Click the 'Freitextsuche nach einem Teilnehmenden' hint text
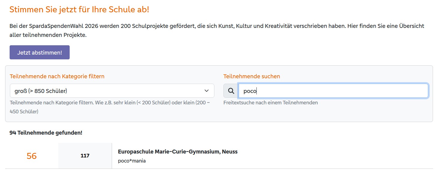This screenshot has width=442, height=173. 271,103
